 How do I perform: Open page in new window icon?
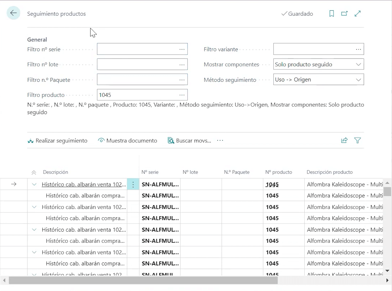coord(344,14)
